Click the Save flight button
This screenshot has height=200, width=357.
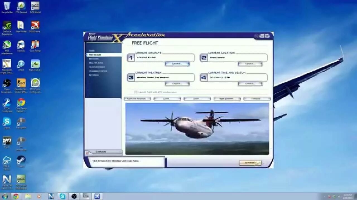pos(197,99)
